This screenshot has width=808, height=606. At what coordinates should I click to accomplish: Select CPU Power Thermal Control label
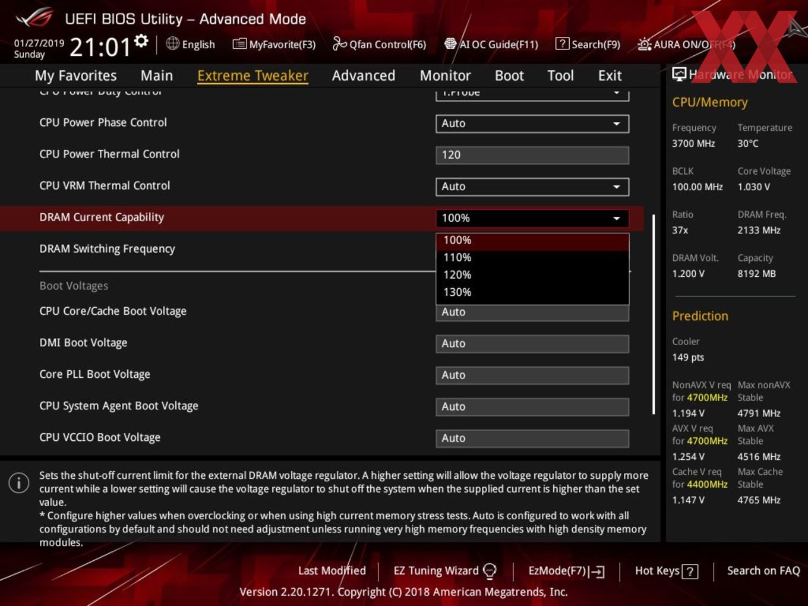(x=109, y=154)
